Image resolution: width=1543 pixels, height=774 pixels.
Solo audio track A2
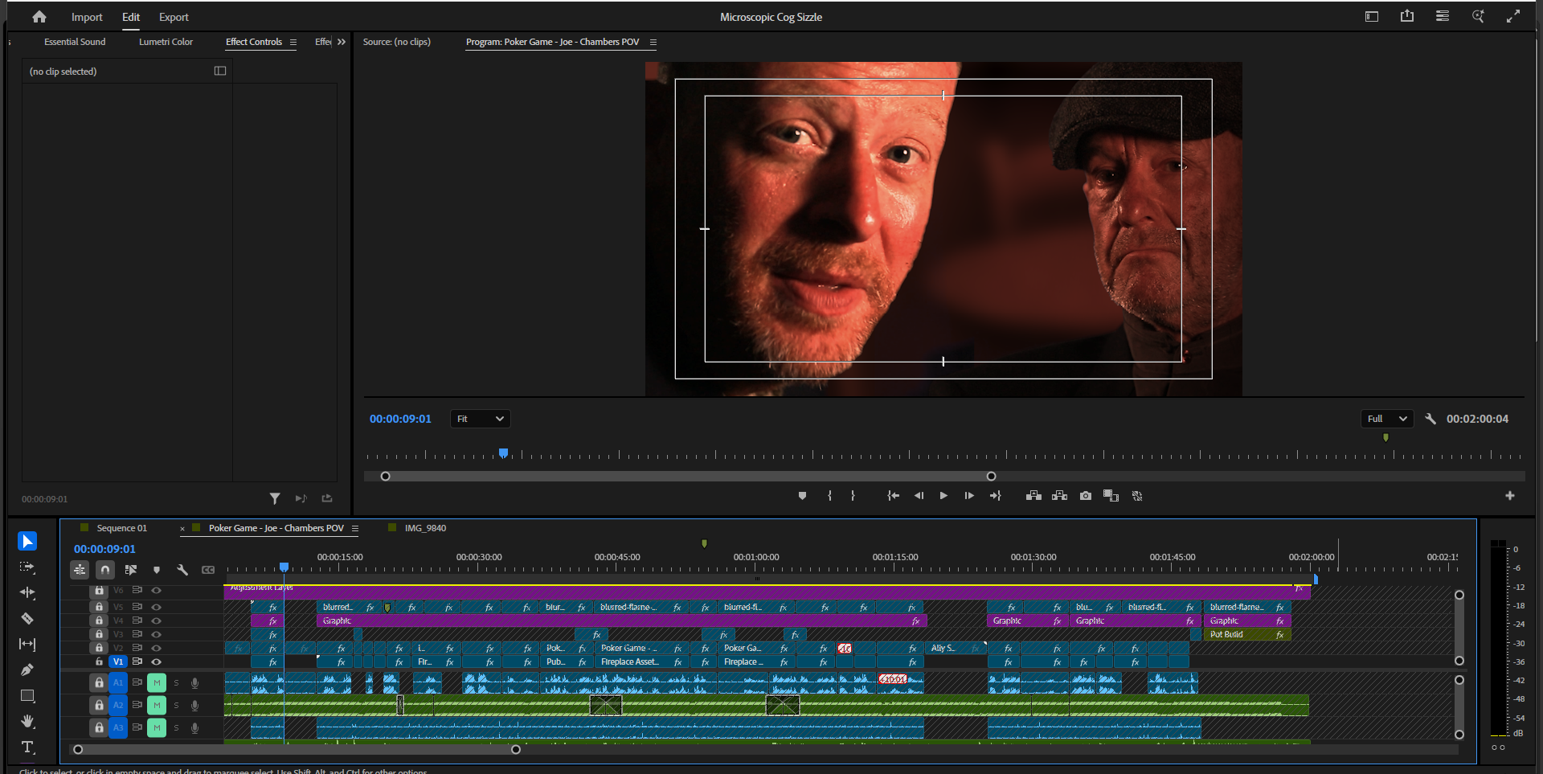click(x=176, y=705)
